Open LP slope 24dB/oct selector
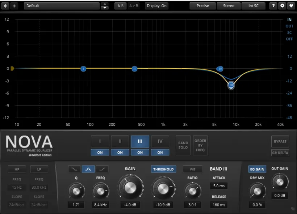This screenshot has height=214, width=297. click(x=39, y=205)
